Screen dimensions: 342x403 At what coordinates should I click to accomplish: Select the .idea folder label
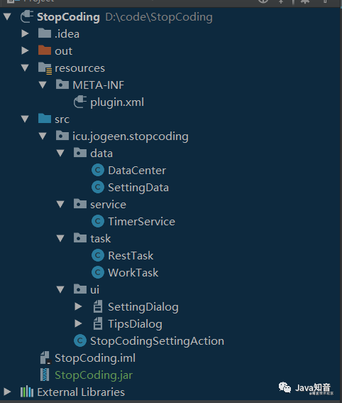[67, 34]
